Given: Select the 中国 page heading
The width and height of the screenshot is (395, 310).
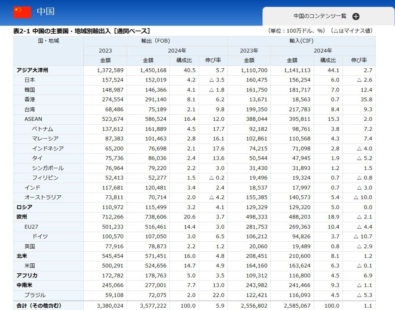Looking at the screenshot, I should tap(46, 12).
